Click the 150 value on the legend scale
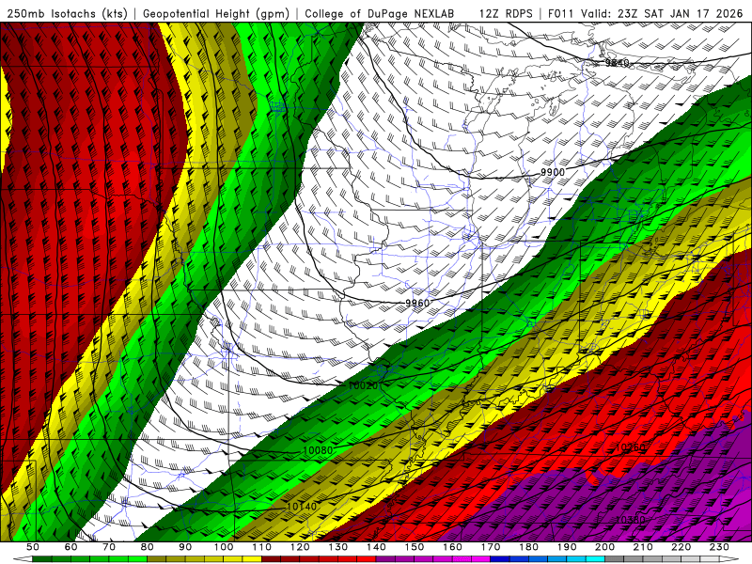 click(x=415, y=547)
